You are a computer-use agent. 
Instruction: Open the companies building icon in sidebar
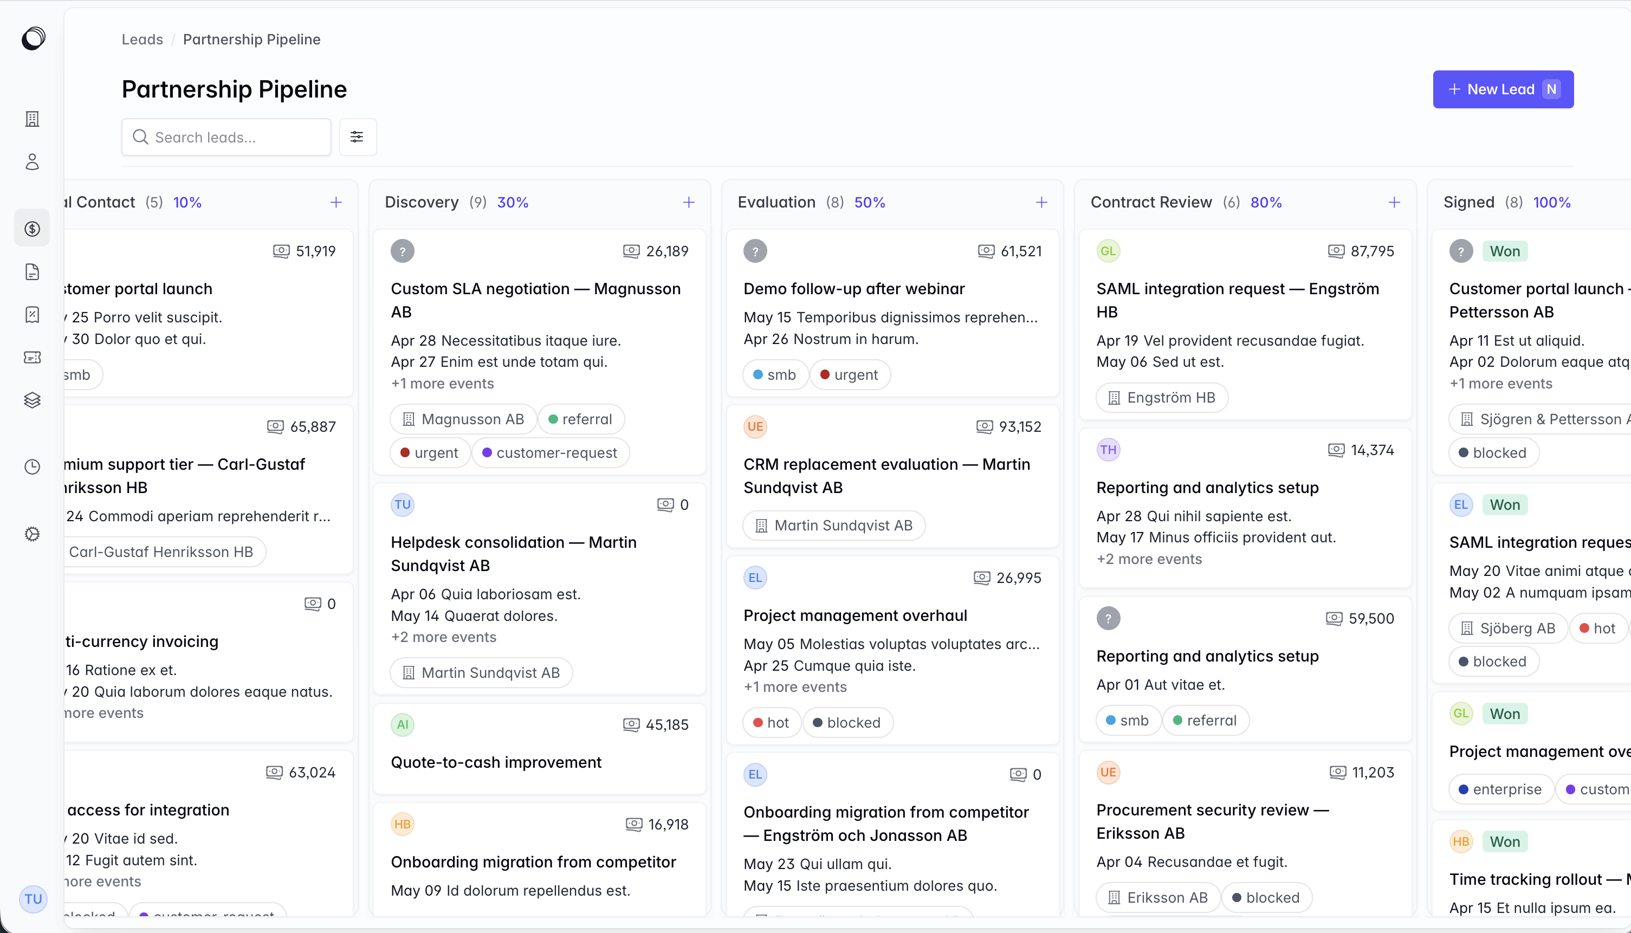[x=32, y=119]
